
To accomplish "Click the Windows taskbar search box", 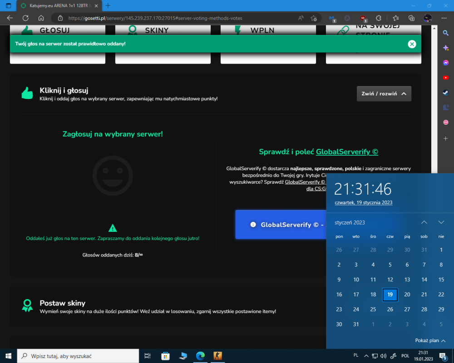I will (78, 356).
